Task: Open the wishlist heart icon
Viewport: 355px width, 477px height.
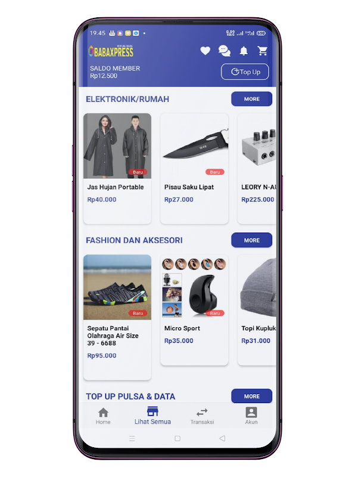Action: [205, 51]
